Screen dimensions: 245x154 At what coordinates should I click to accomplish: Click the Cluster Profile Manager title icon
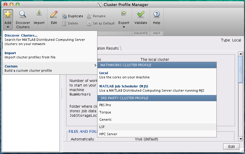(x=99, y=5)
